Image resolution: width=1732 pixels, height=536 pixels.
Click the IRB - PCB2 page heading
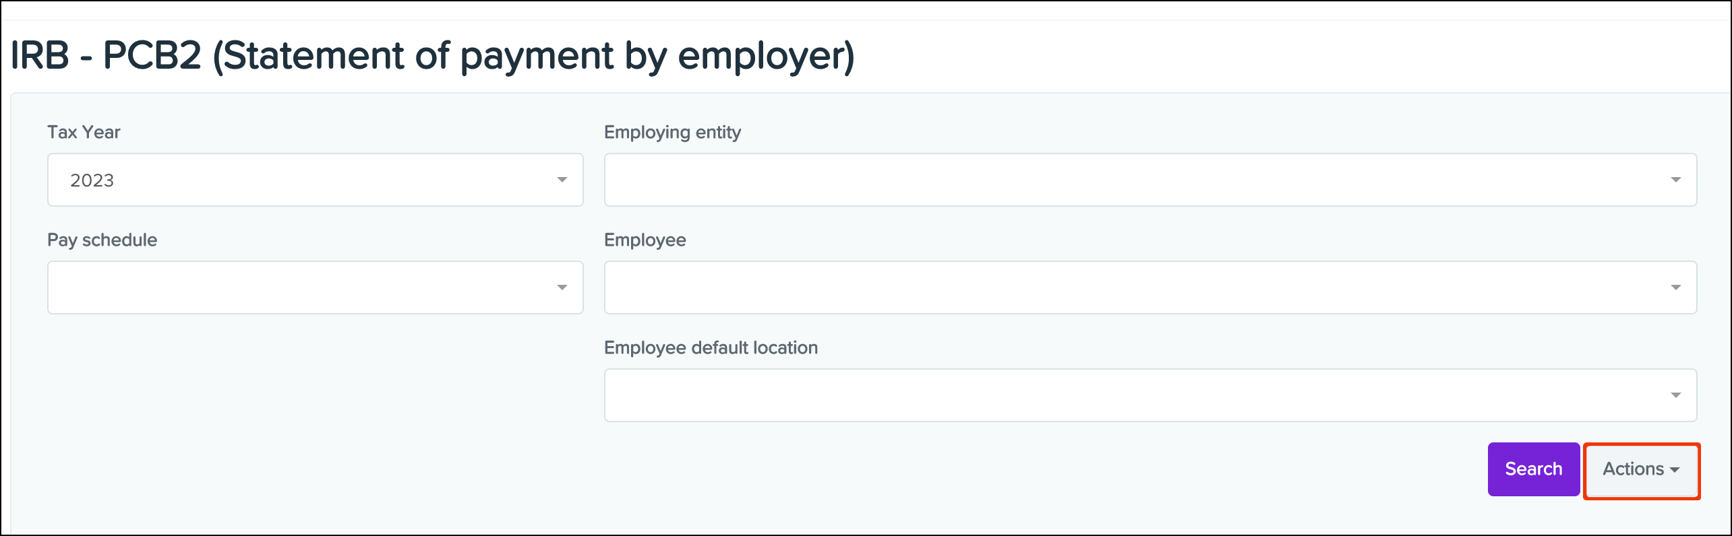432,55
